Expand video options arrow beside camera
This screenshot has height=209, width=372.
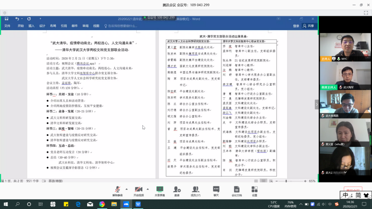148,189
